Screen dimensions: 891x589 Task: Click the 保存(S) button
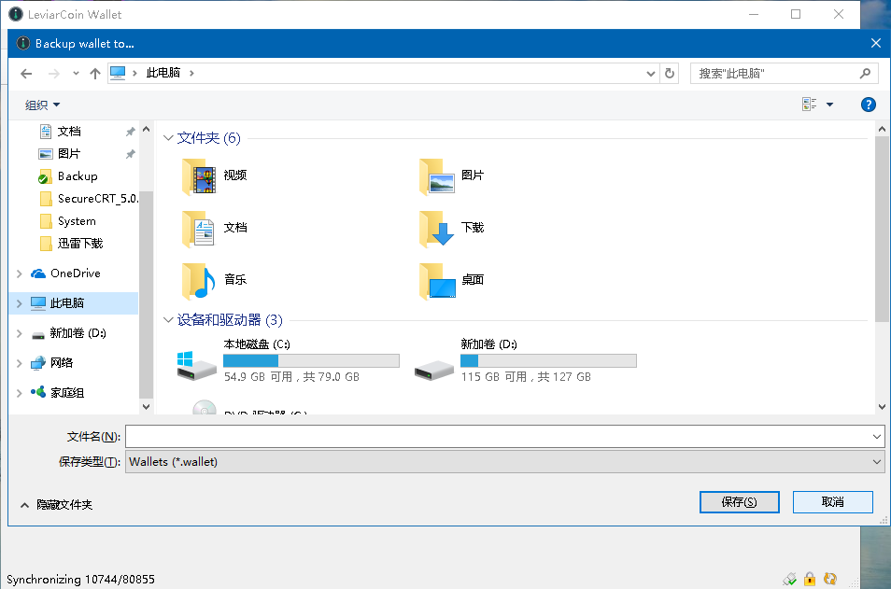pos(740,502)
